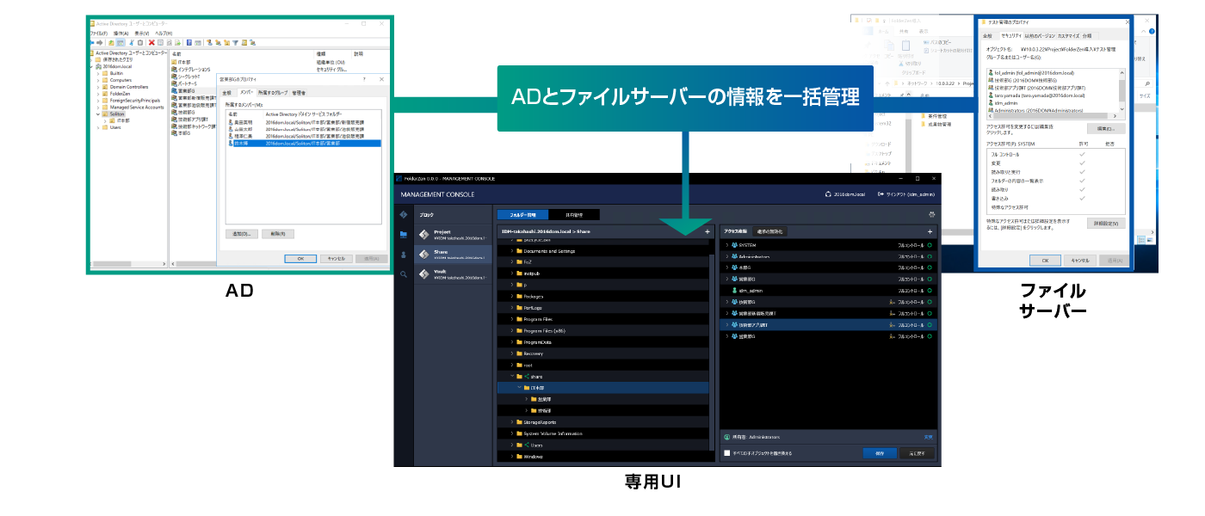
Task: Select StorageReports folder row
Action: pyautogui.click(x=603, y=422)
